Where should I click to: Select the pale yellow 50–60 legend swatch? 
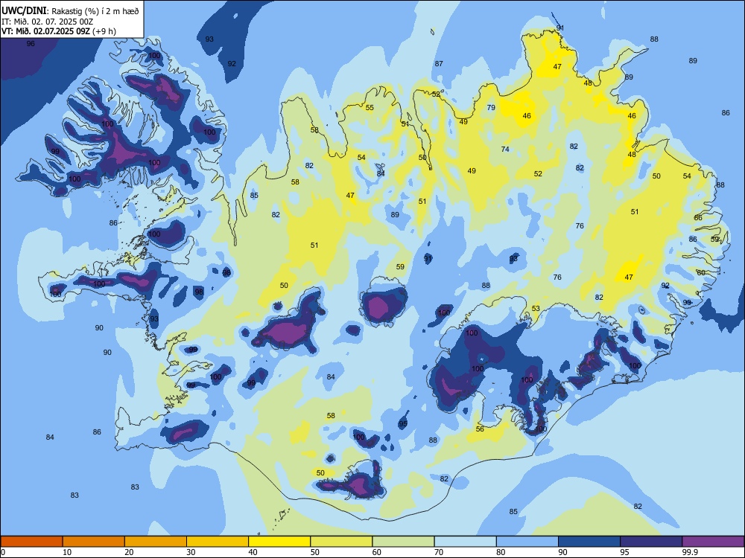(341, 542)
